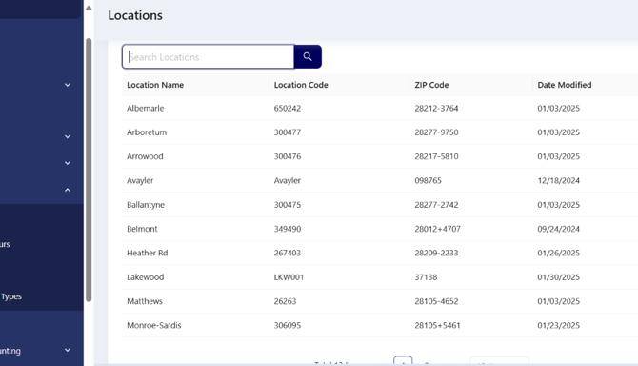Click date 09/24/2024 in Belmont row
This screenshot has width=638, height=366.
click(558, 229)
